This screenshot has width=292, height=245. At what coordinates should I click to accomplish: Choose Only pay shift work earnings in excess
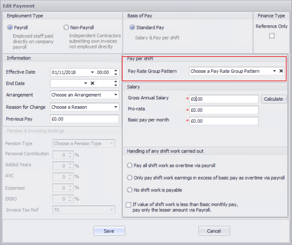pyautogui.click(x=130, y=178)
